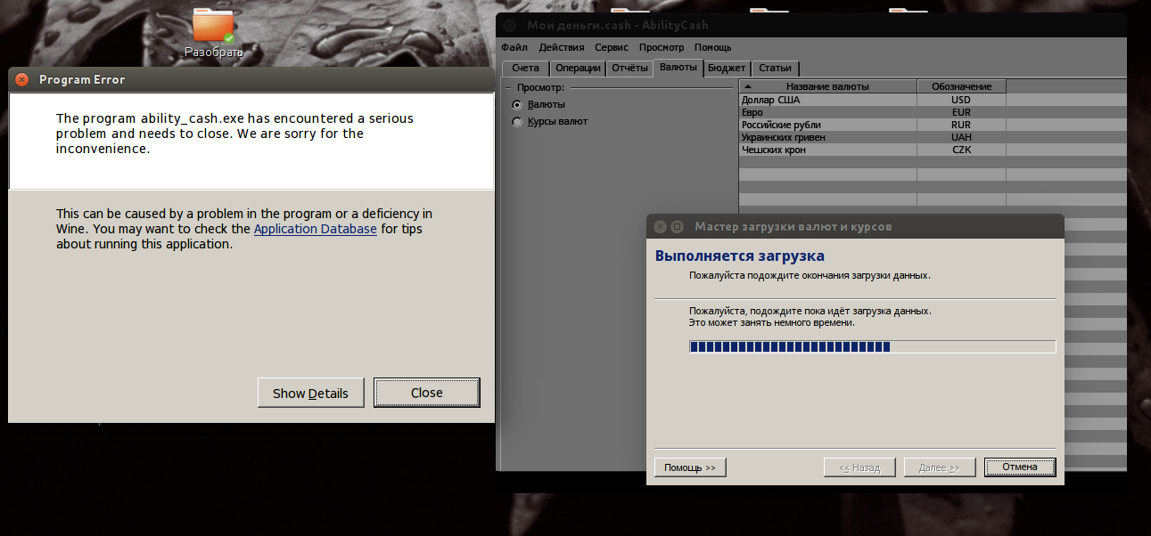Switch to the Операции tab
Screen dimensions: 1151x536
coord(578,69)
